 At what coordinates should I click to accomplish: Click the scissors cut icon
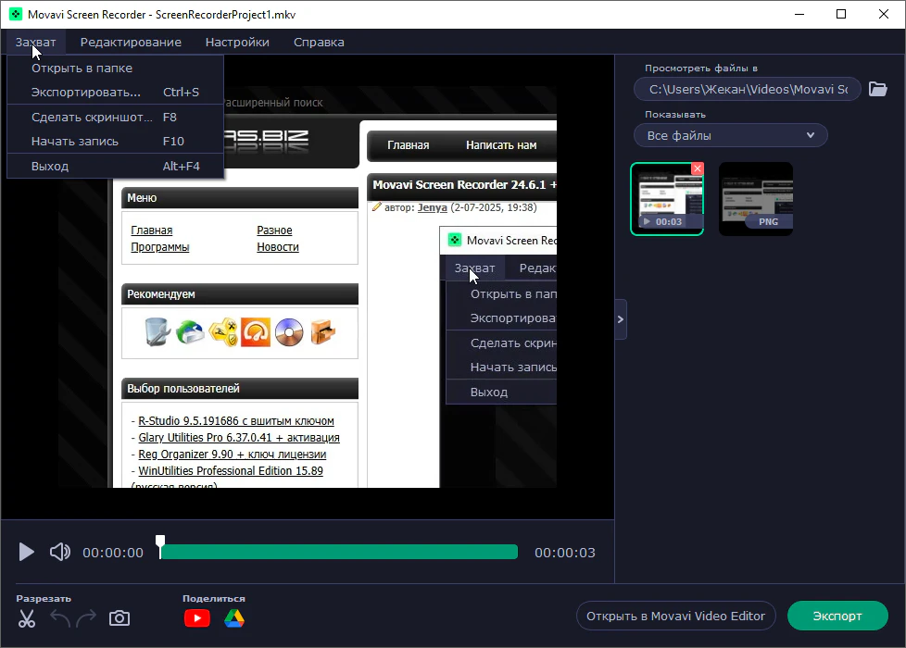coord(27,618)
